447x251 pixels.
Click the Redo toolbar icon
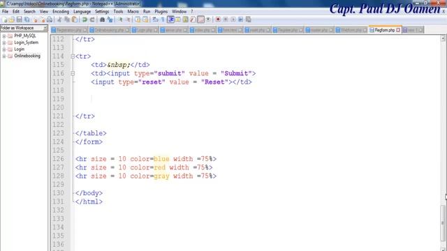[92, 20]
